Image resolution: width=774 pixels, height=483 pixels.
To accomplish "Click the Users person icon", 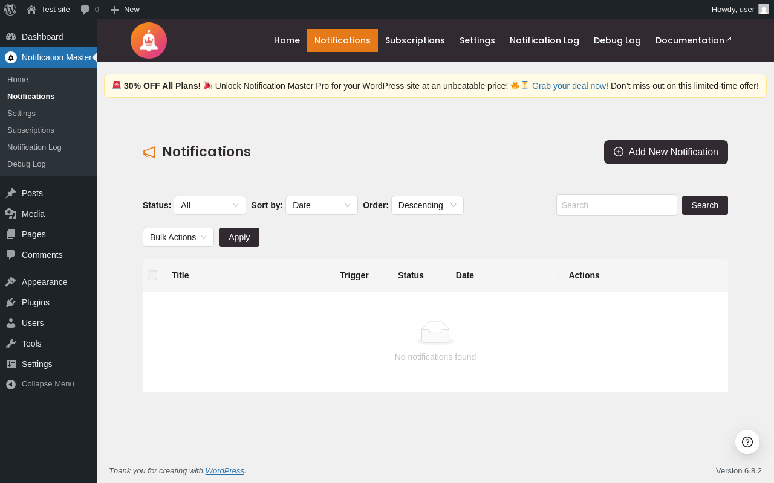I will click(11, 323).
